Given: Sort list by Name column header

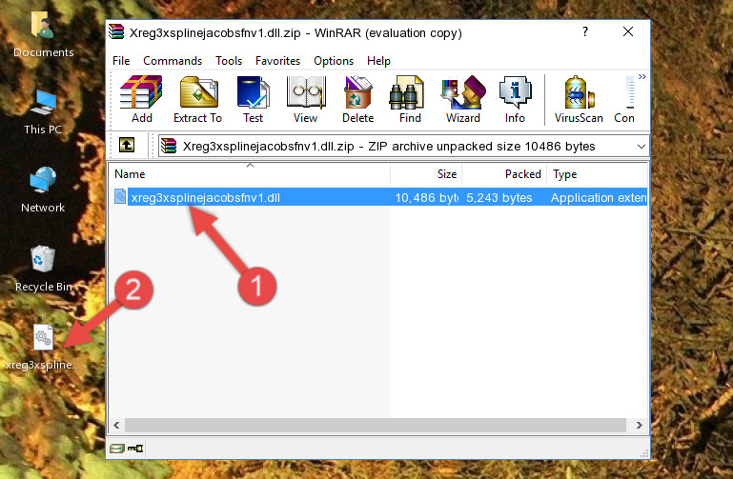Looking at the screenshot, I should (x=250, y=174).
